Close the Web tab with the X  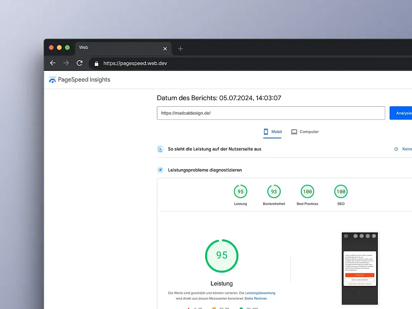pos(165,49)
